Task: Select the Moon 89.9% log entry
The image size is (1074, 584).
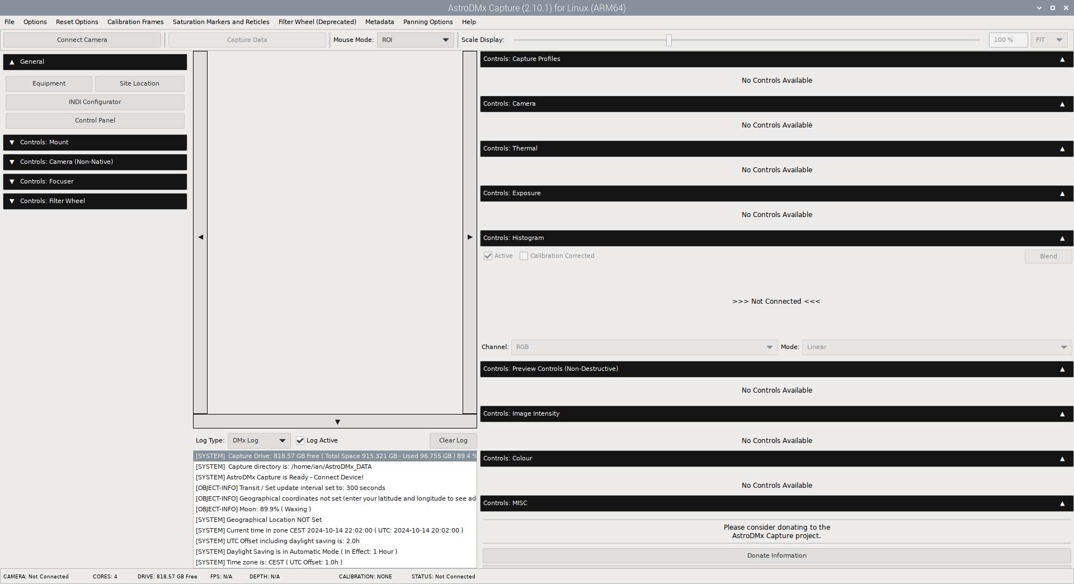Action: [x=253, y=509]
